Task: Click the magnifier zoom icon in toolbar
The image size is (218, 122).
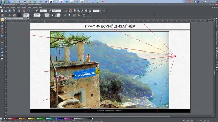Action: [x=50, y=11]
